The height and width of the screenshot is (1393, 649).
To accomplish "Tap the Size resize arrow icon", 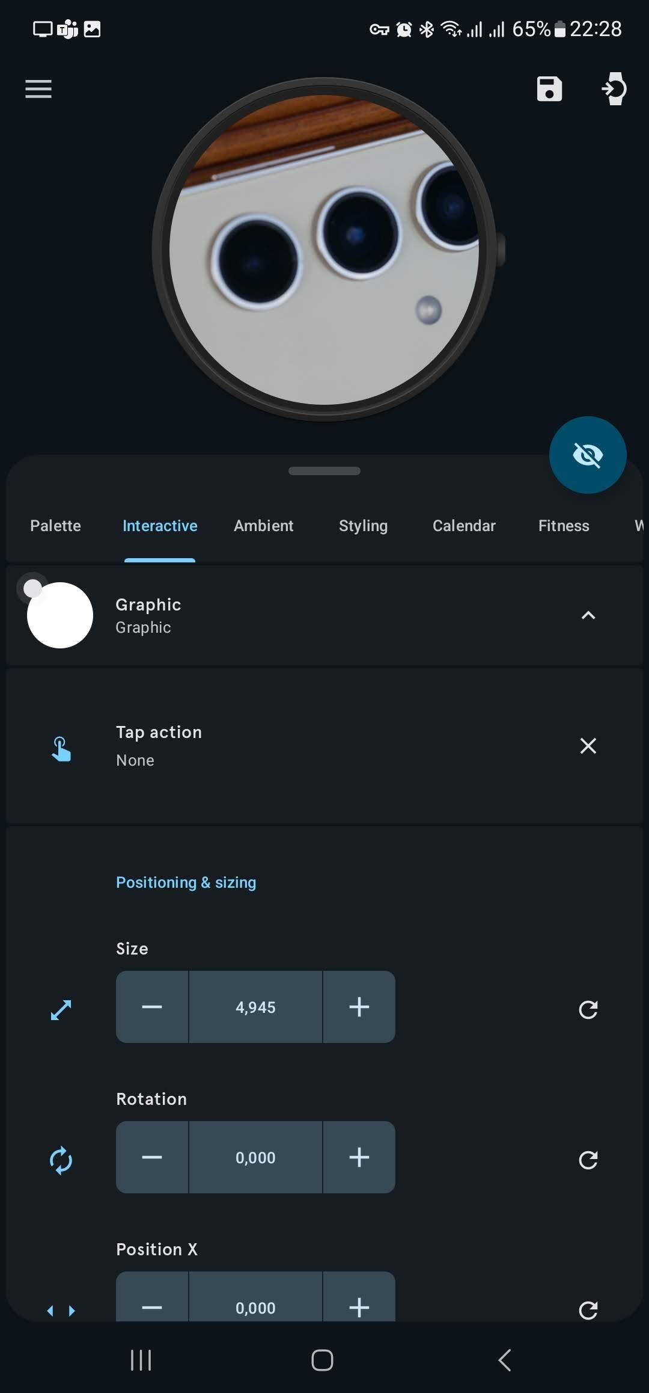I will (x=61, y=1010).
